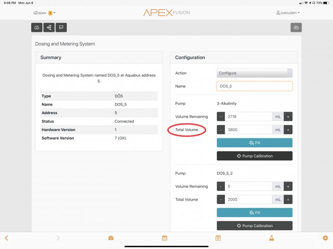333x249 pixels.
Task: Decrease 3-Alkalinity Volume Remaining with minus
Action: point(221,117)
